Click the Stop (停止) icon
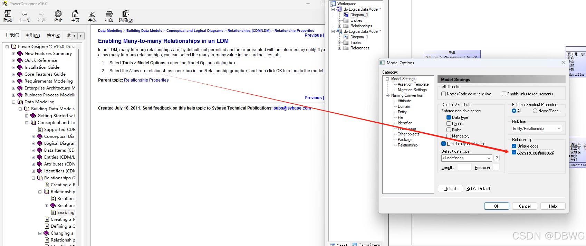The height and width of the screenshot is (246, 586). 58,14
